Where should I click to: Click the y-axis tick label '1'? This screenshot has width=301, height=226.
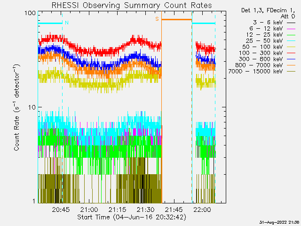34,201
